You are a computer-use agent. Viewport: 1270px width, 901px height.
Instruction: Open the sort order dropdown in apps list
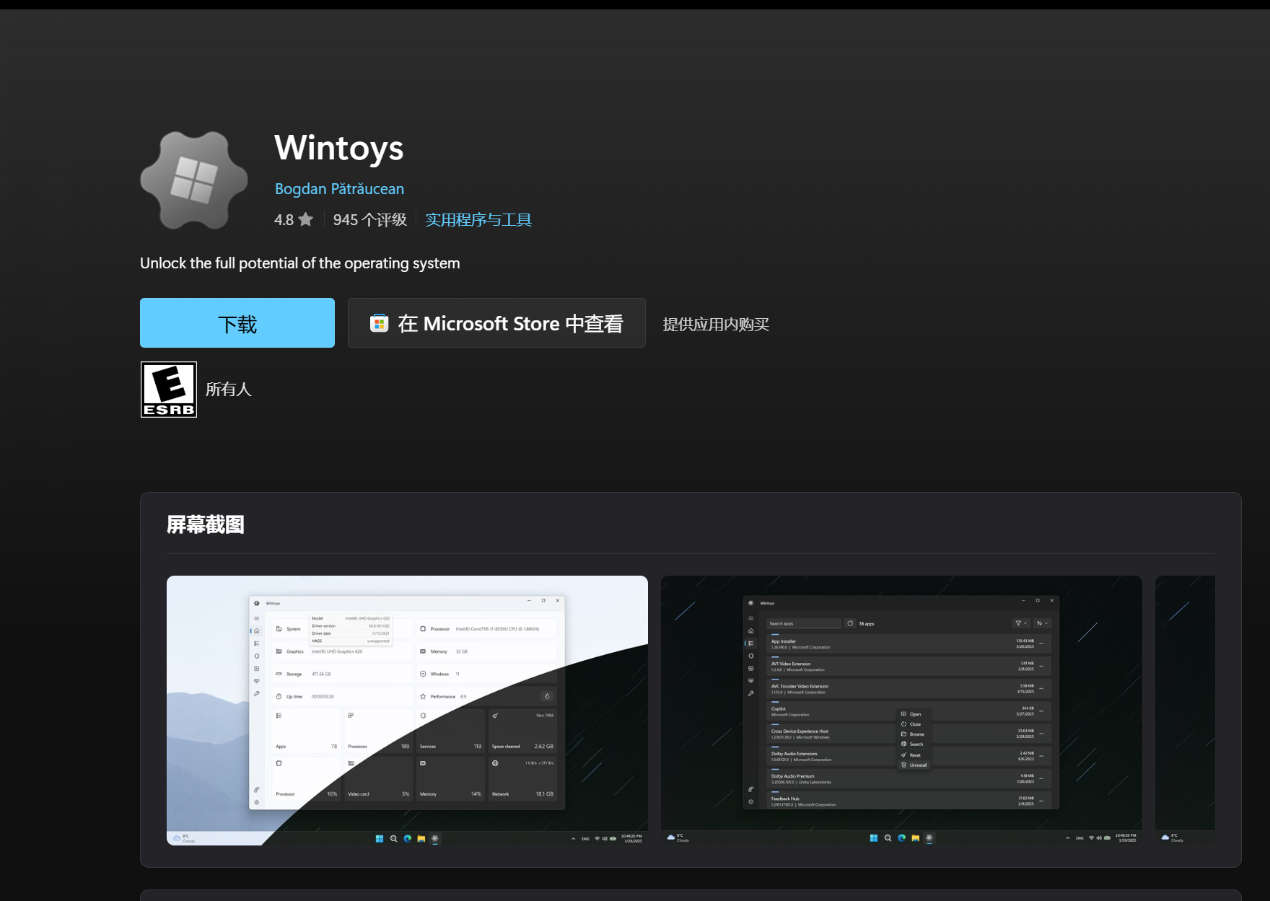point(1042,623)
